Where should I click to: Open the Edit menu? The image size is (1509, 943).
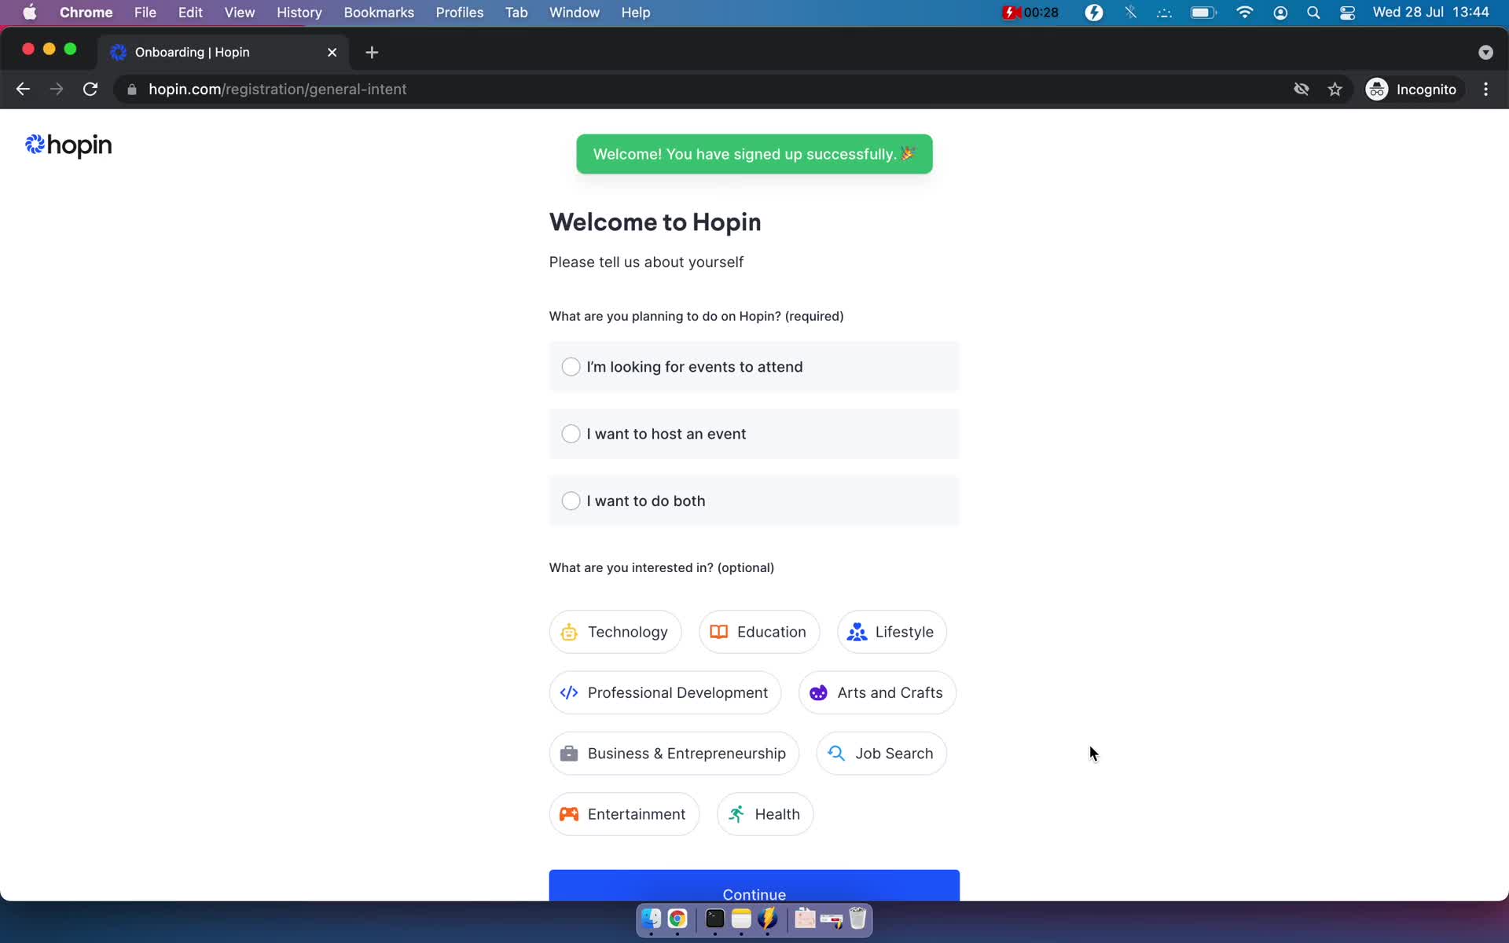coord(190,13)
